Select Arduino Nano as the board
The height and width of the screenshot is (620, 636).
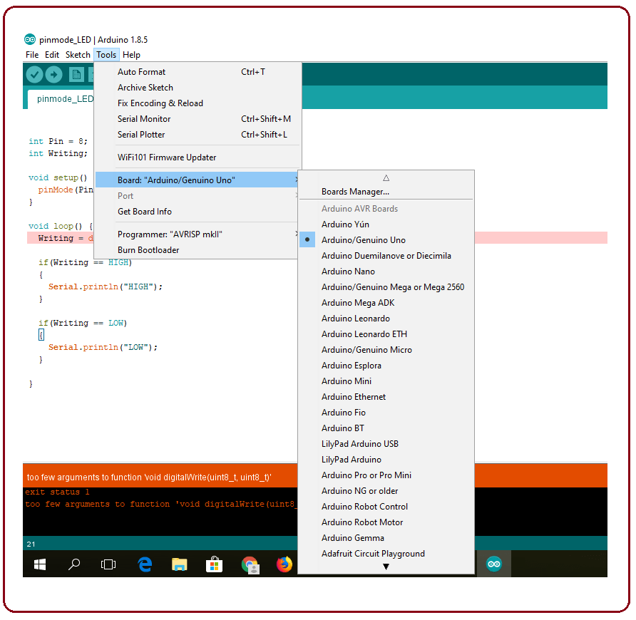[x=347, y=271]
